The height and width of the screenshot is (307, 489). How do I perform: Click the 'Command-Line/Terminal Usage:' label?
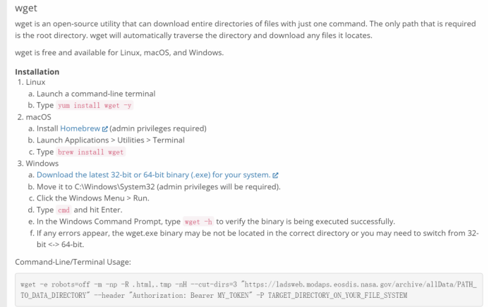[73, 262]
